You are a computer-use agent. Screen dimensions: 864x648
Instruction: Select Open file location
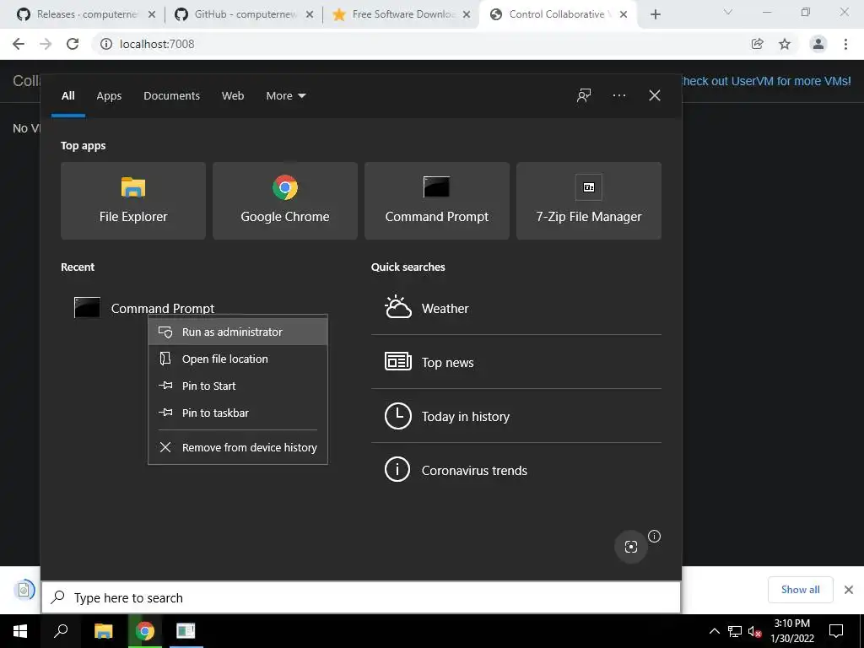[x=238, y=359]
